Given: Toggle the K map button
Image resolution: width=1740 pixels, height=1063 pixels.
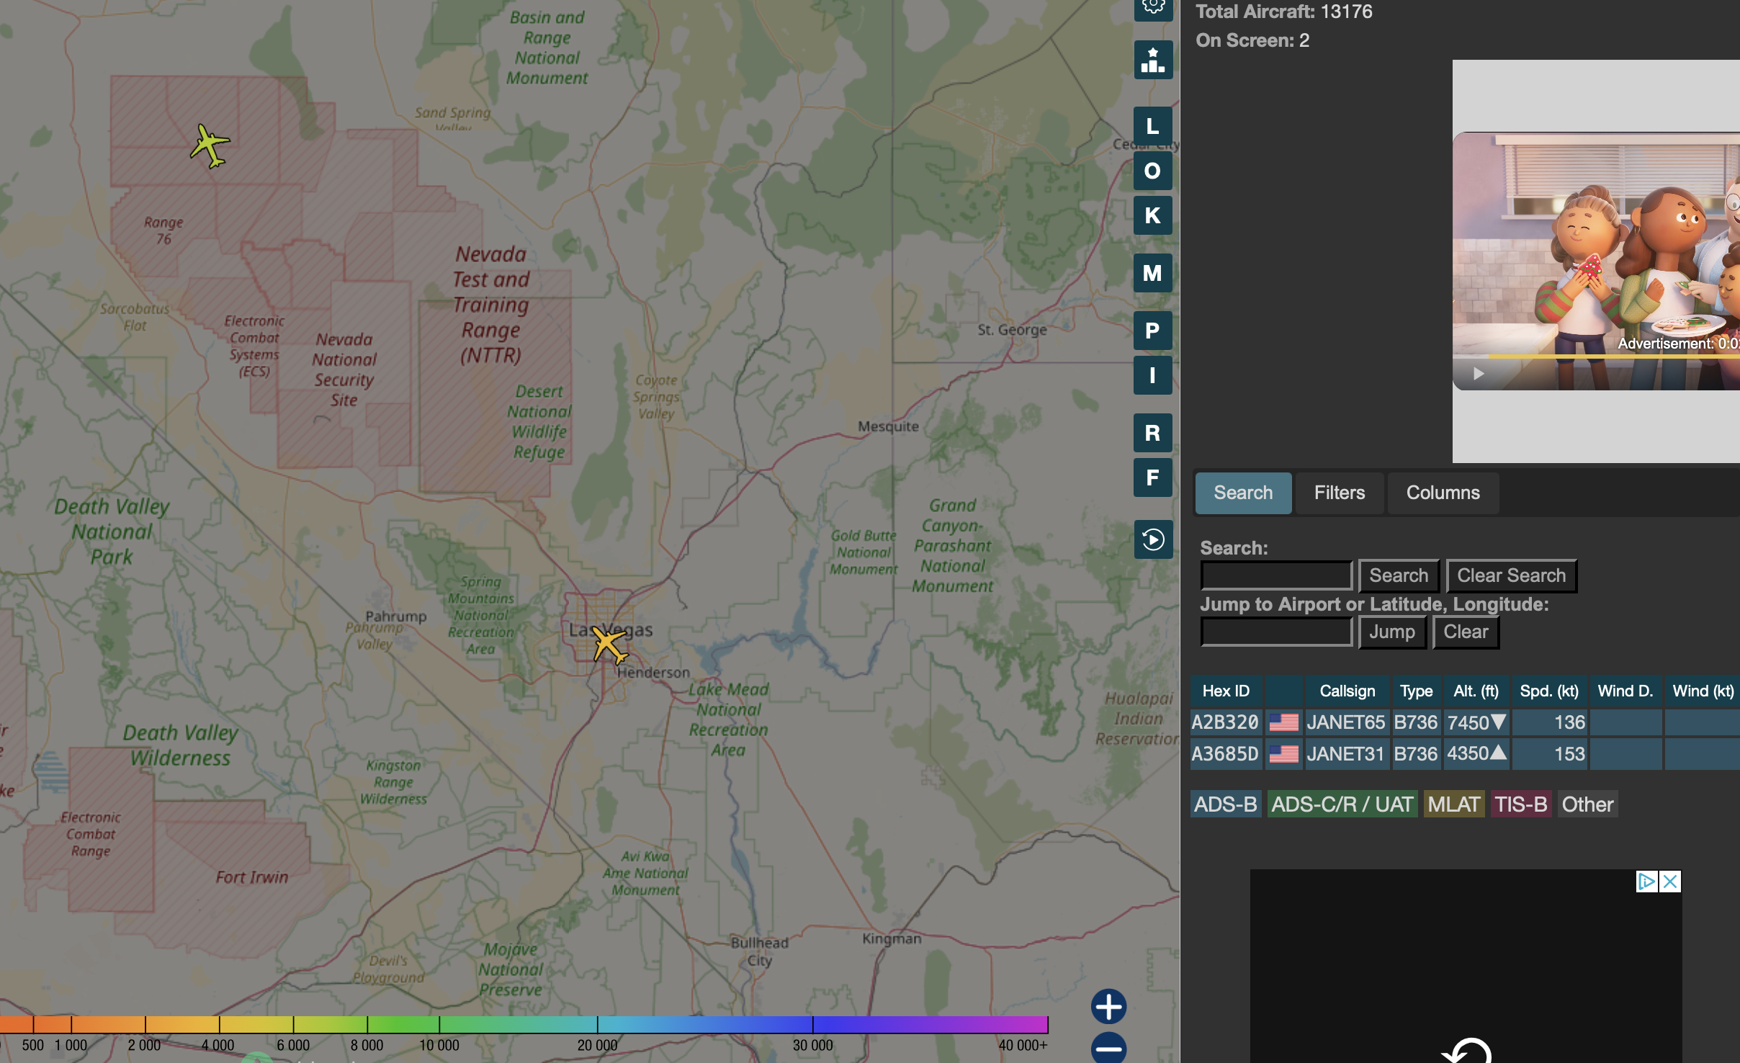Looking at the screenshot, I should click(1153, 215).
